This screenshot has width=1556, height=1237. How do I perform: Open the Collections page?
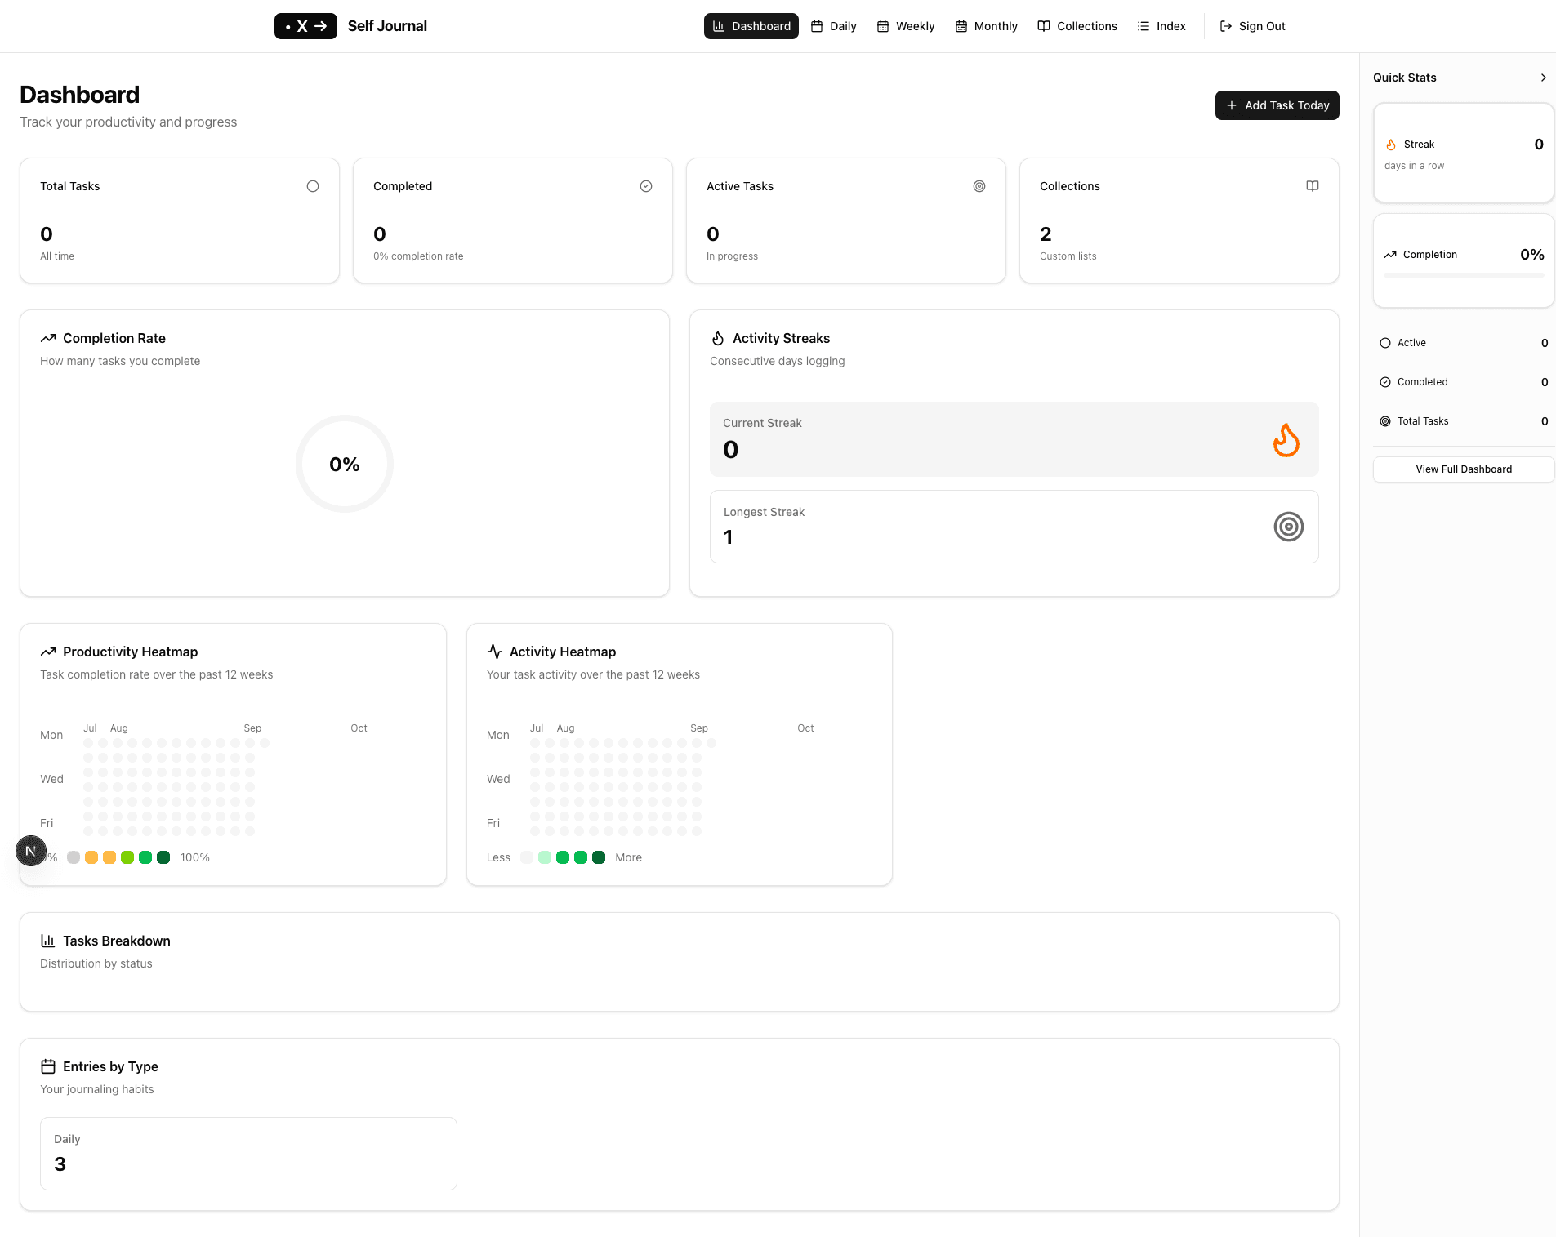(x=1077, y=26)
